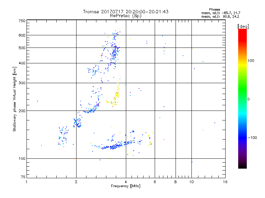Click the x-axis tick label "4"

(126, 182)
